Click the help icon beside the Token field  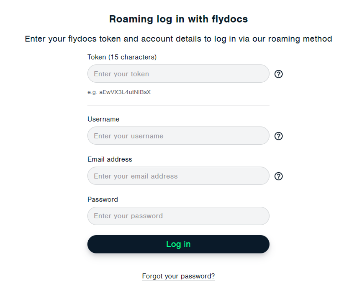(x=279, y=74)
